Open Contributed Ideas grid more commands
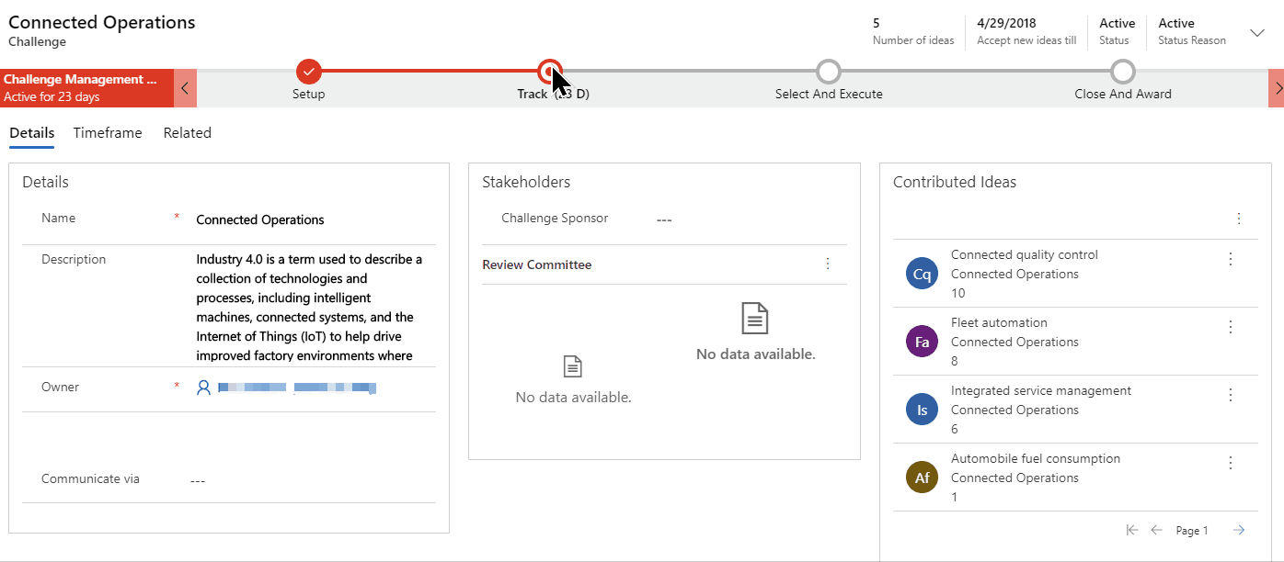Image resolution: width=1284 pixels, height=562 pixels. tap(1238, 219)
